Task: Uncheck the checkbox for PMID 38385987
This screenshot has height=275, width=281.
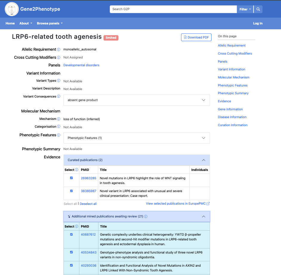Action: point(71,191)
